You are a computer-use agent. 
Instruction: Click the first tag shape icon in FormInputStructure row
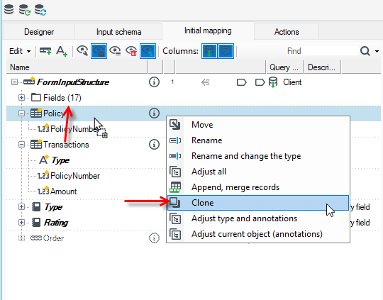[242, 82]
